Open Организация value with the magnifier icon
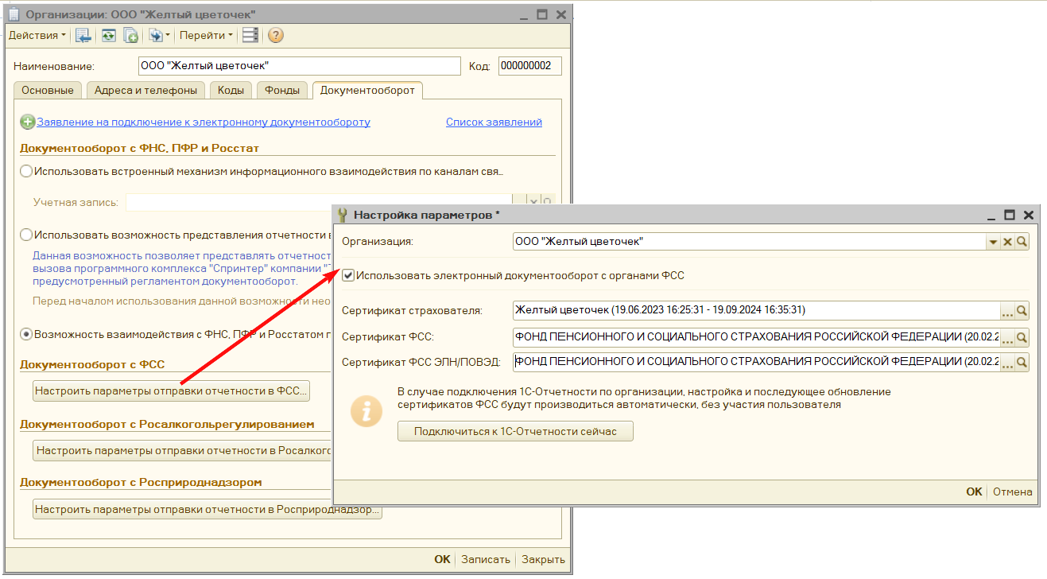Viewport: 1047px width, 579px height. tap(1022, 242)
